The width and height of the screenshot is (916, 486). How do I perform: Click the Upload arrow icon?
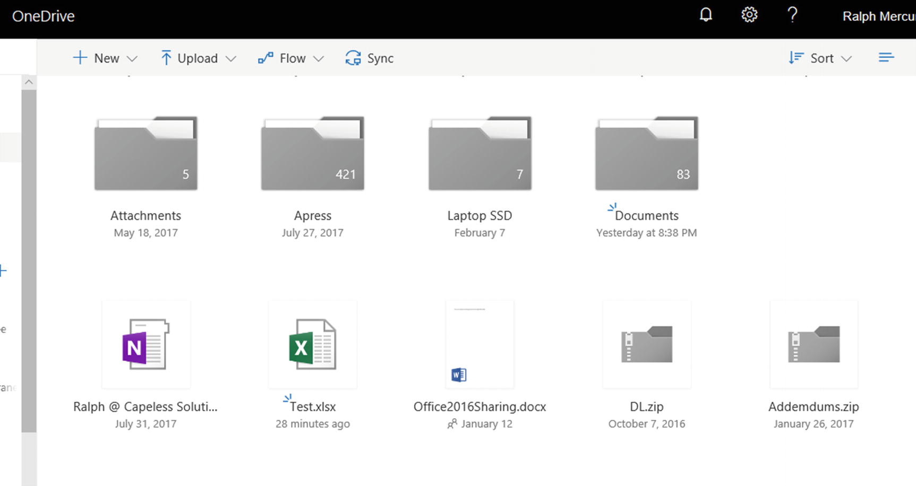click(x=166, y=58)
